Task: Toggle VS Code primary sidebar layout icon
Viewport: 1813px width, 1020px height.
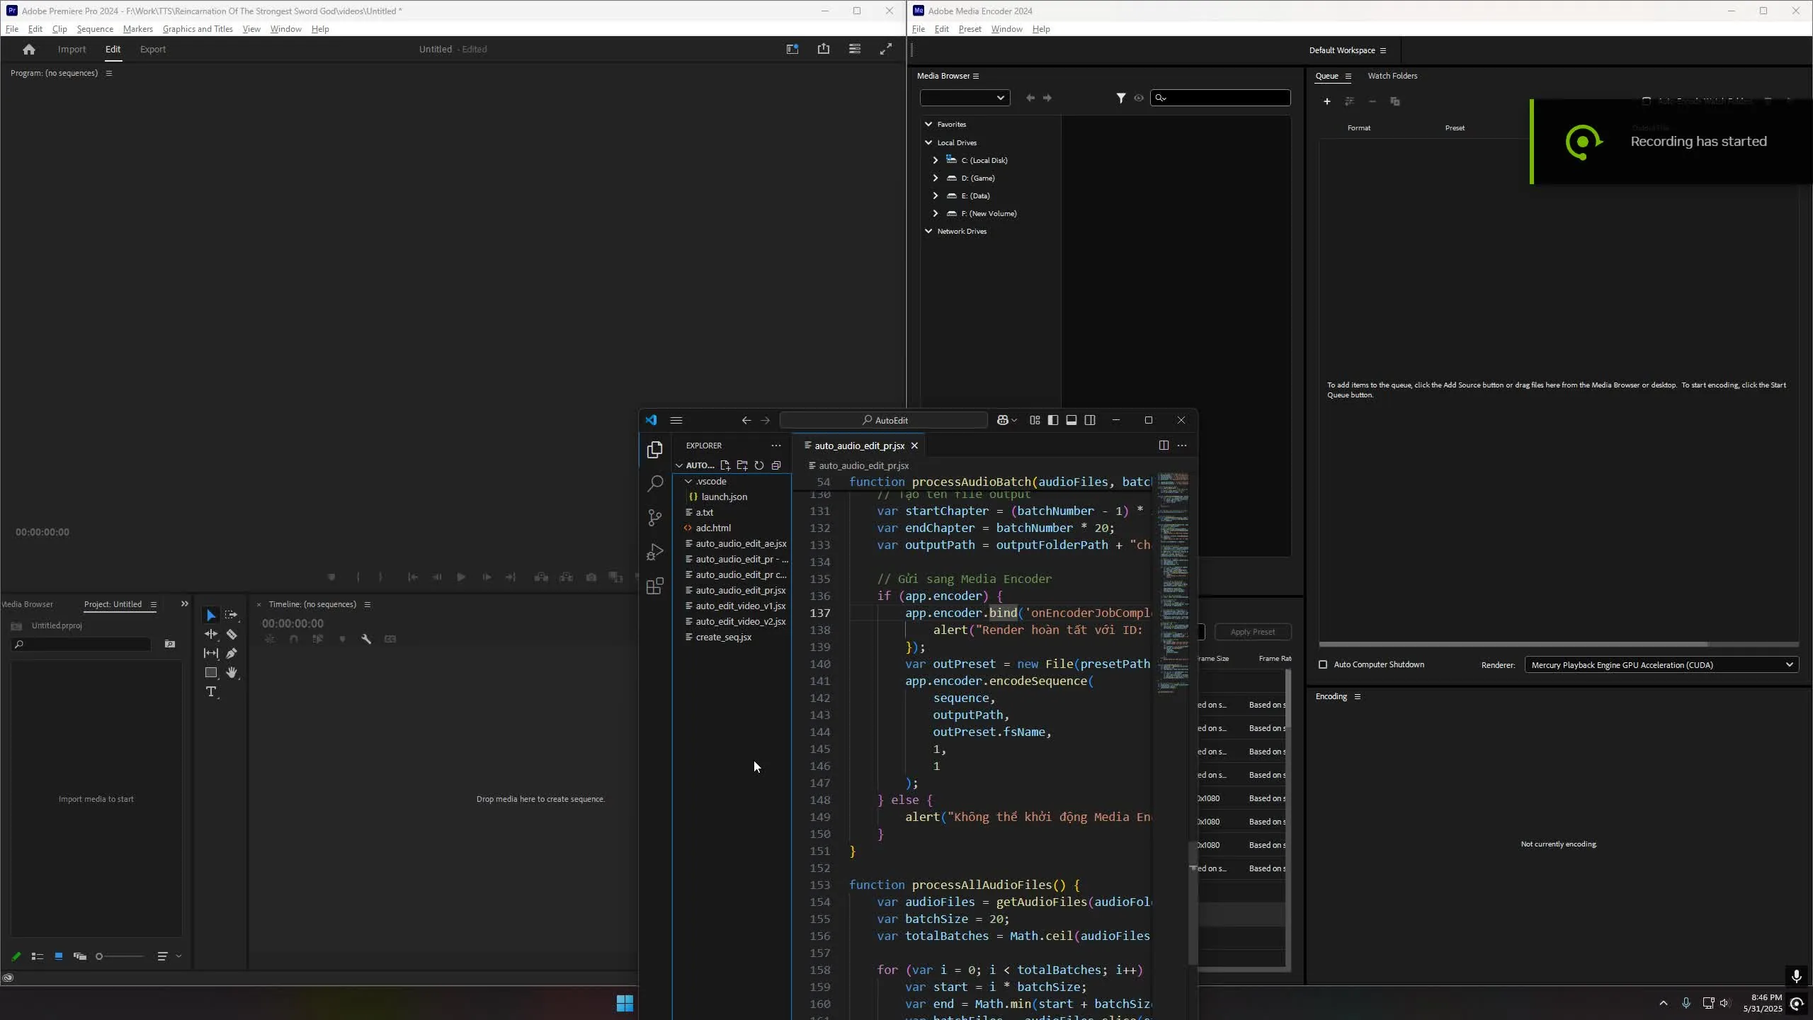Action: [1053, 421]
